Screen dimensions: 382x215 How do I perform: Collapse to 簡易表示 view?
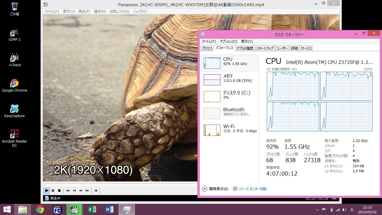215,189
